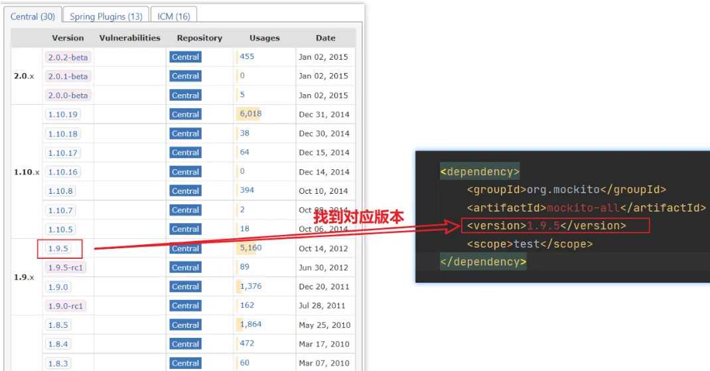710x371 pixels.
Task: Open the Spring Plugins (13) tab
Action: (106, 17)
